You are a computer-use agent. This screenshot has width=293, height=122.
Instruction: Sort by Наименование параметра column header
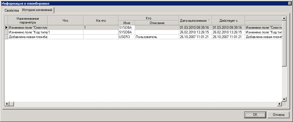click(x=27, y=20)
